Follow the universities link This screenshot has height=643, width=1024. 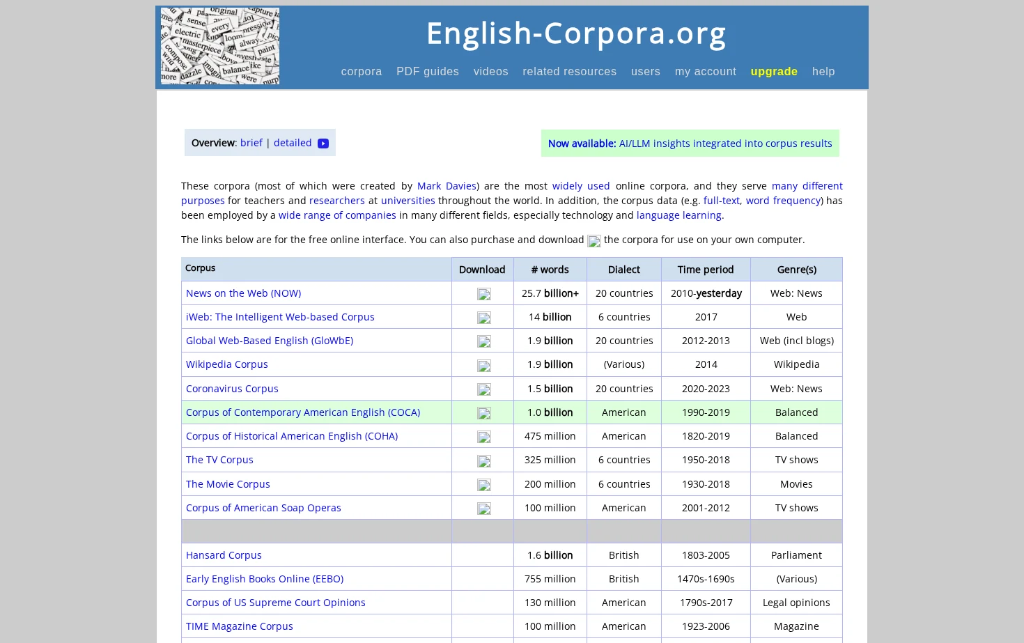click(408, 201)
